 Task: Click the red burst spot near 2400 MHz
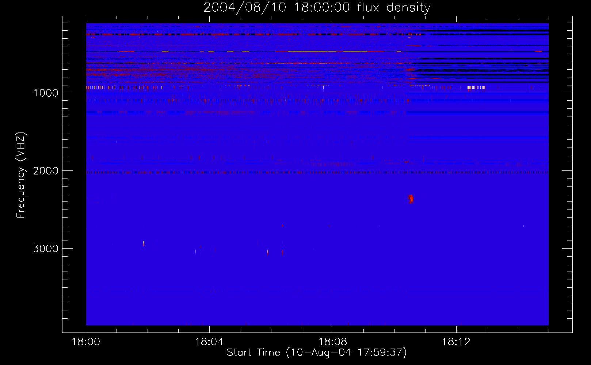click(411, 199)
